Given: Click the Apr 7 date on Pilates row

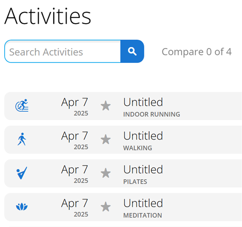Looking at the screenshot, I should pos(75,170).
